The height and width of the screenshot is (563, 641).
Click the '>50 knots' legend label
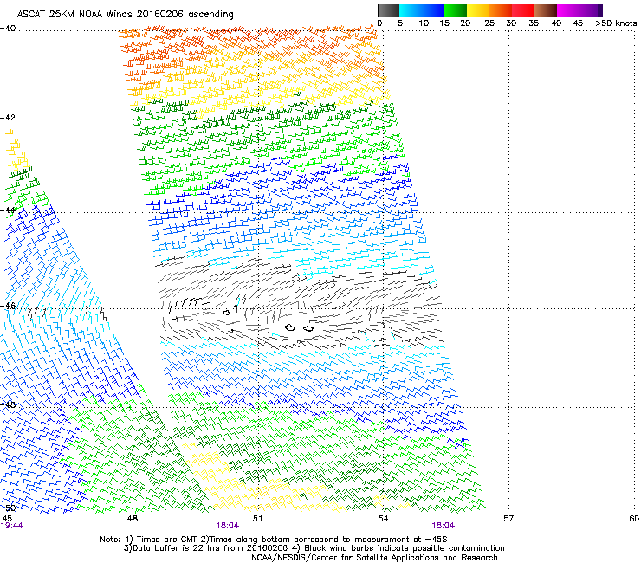point(616,23)
